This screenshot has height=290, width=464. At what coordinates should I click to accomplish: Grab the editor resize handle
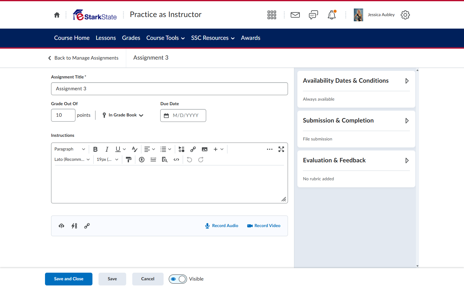click(x=284, y=199)
